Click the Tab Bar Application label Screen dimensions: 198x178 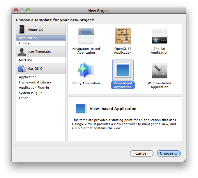(x=160, y=50)
